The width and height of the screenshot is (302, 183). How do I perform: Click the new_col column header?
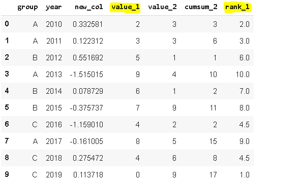click(89, 7)
